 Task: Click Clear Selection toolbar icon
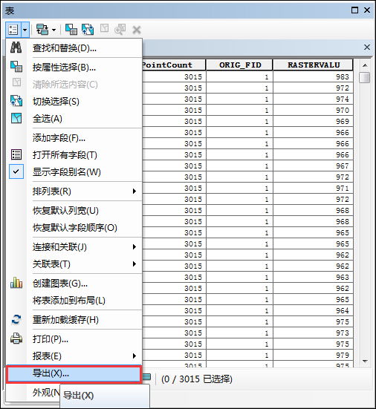click(105, 28)
